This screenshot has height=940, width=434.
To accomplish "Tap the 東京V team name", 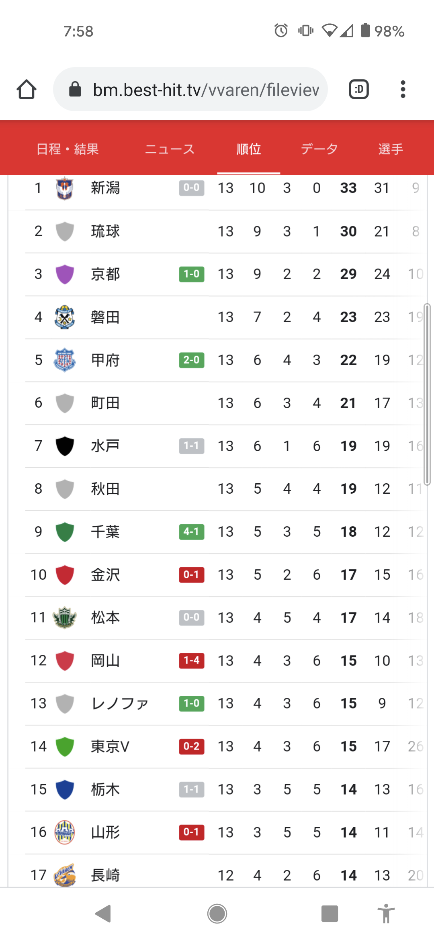I will point(110,746).
